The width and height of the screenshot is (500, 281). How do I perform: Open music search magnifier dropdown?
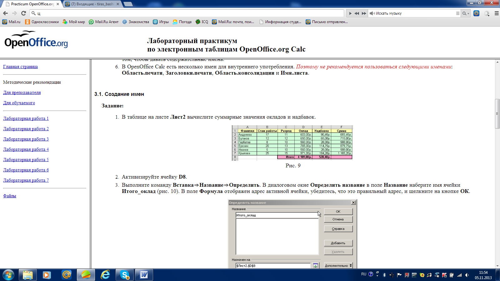pyautogui.click(x=466, y=13)
